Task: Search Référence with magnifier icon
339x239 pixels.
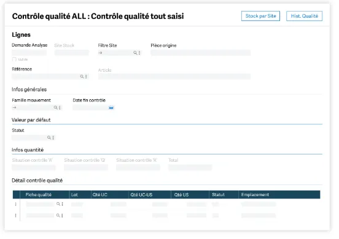Action: tap(82, 77)
